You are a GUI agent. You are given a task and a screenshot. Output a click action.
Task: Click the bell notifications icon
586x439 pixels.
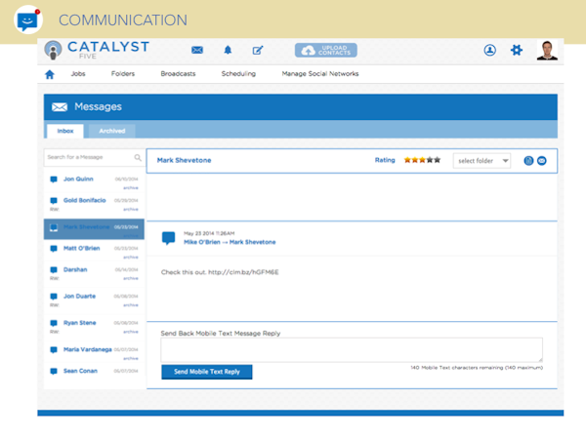(228, 50)
